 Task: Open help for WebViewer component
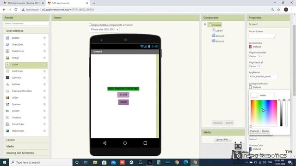point(44,131)
